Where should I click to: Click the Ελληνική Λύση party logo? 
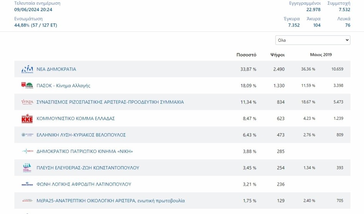coord(27,135)
